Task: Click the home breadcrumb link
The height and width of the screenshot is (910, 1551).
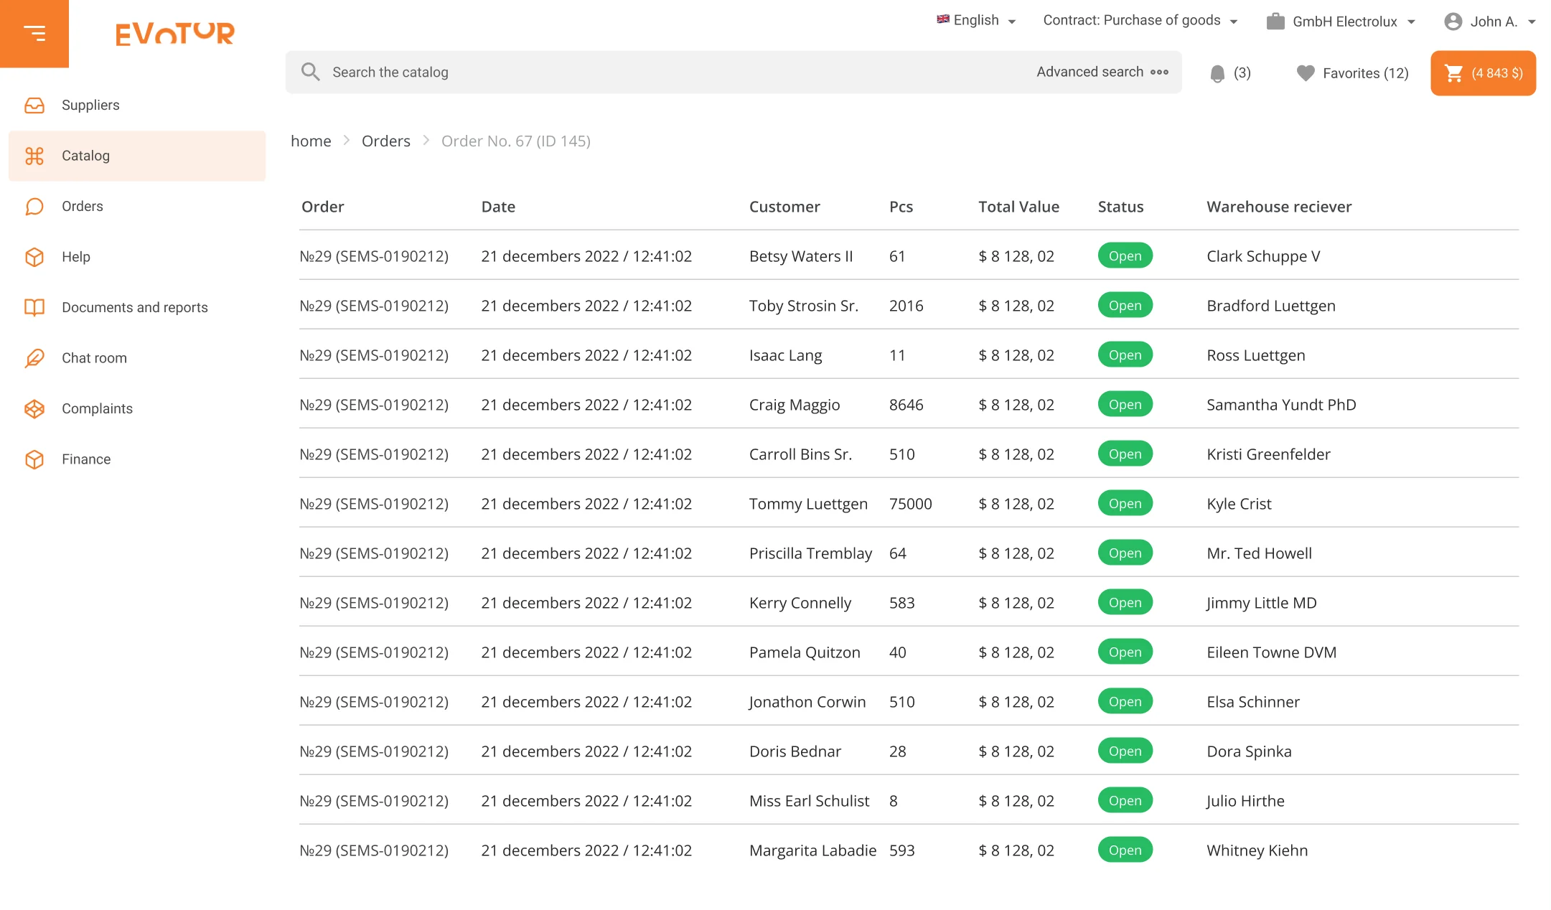Action: tap(311, 141)
